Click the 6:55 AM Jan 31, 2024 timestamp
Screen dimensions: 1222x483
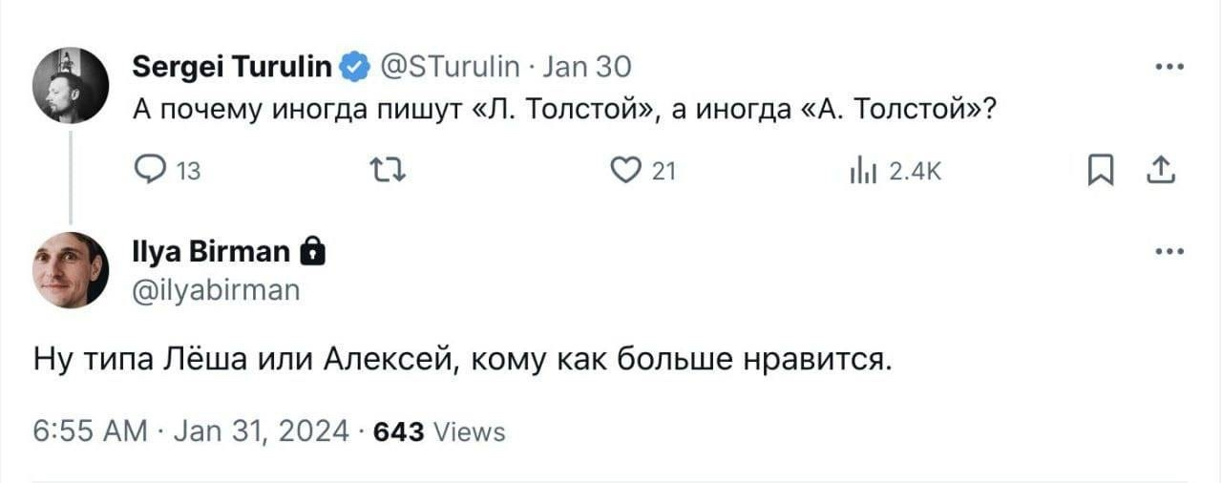point(191,431)
